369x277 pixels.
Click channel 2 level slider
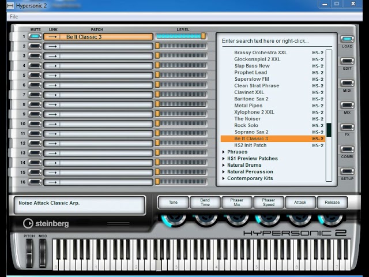point(180,46)
